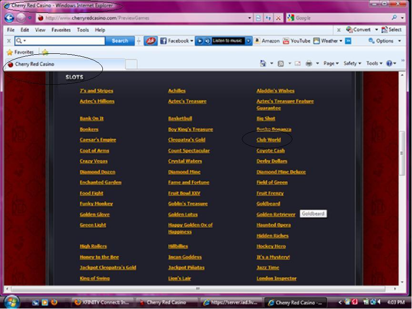Viewport: 412px width, 309px height.
Task: Open the Tools menu in menu bar
Action: pyautogui.click(x=83, y=30)
